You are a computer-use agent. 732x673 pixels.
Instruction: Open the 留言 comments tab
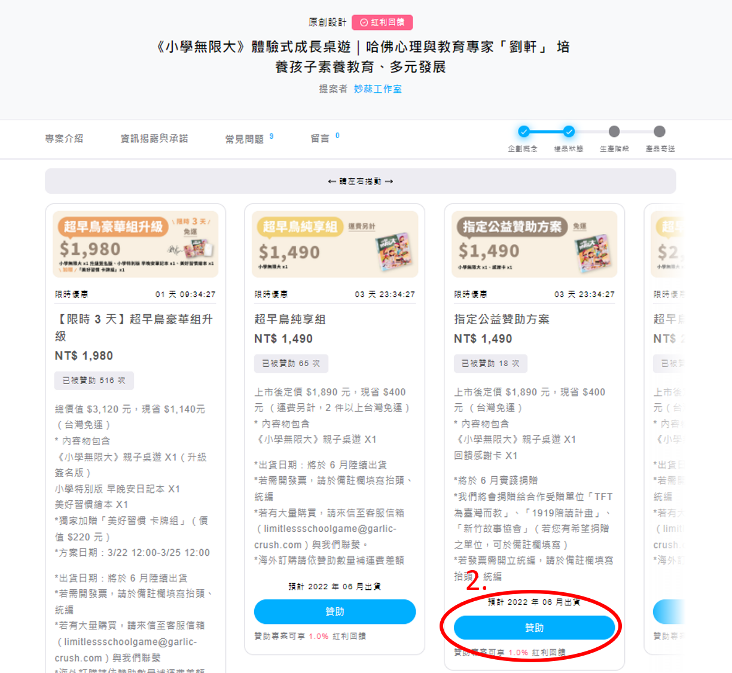point(320,138)
